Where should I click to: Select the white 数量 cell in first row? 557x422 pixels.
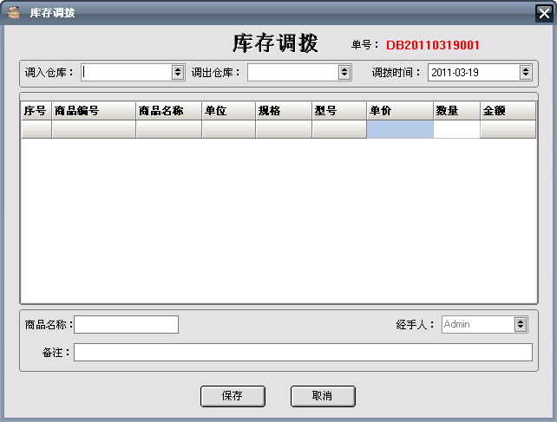click(x=457, y=129)
